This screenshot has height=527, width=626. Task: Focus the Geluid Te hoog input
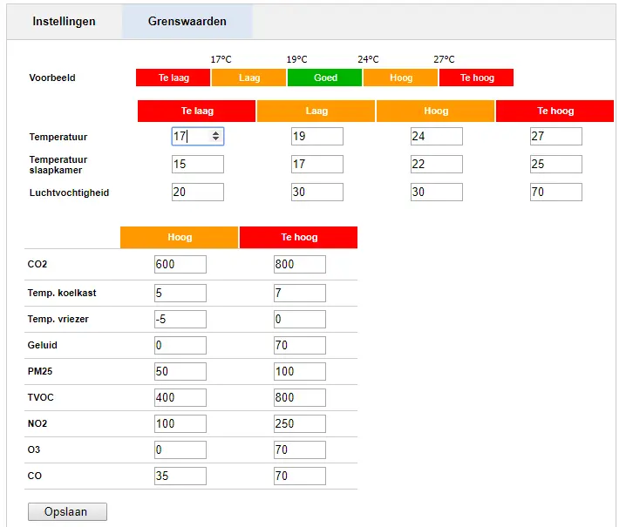coord(299,346)
